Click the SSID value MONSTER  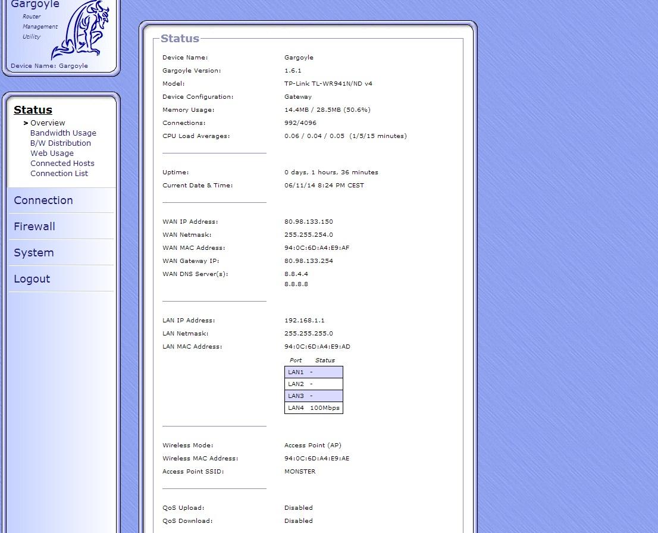(x=300, y=471)
